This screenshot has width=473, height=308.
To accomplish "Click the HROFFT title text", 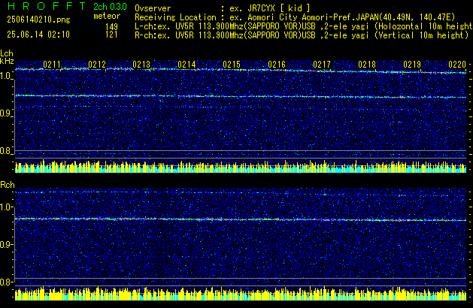I will [47, 6].
